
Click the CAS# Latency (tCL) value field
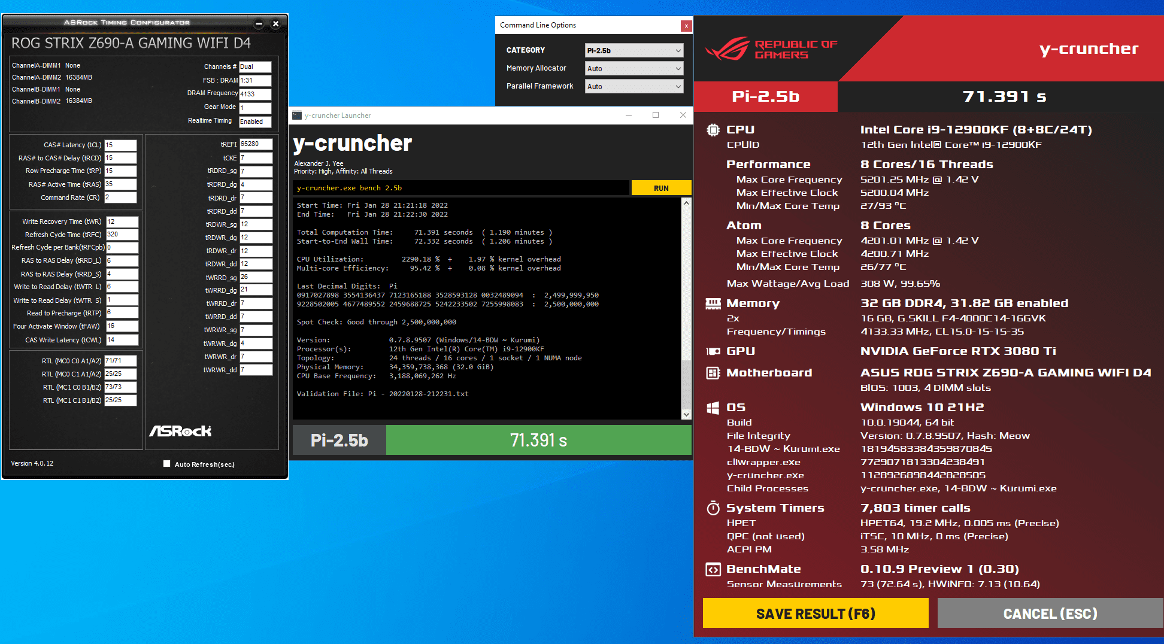120,145
